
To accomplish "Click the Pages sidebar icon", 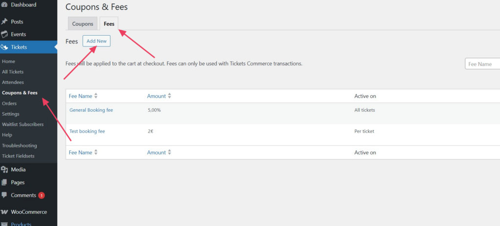I will 4,183.
